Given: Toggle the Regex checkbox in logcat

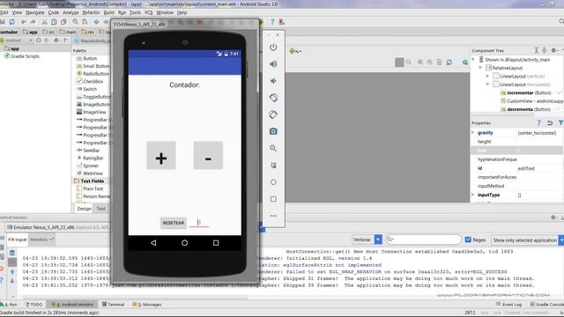Looking at the screenshot, I should [468, 240].
